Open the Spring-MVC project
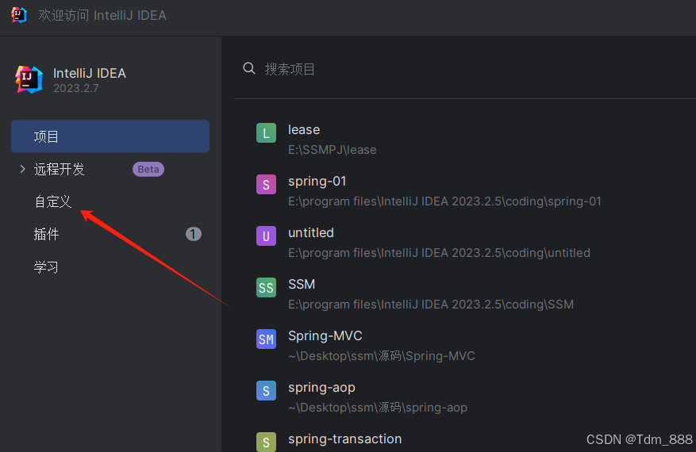 click(x=325, y=335)
